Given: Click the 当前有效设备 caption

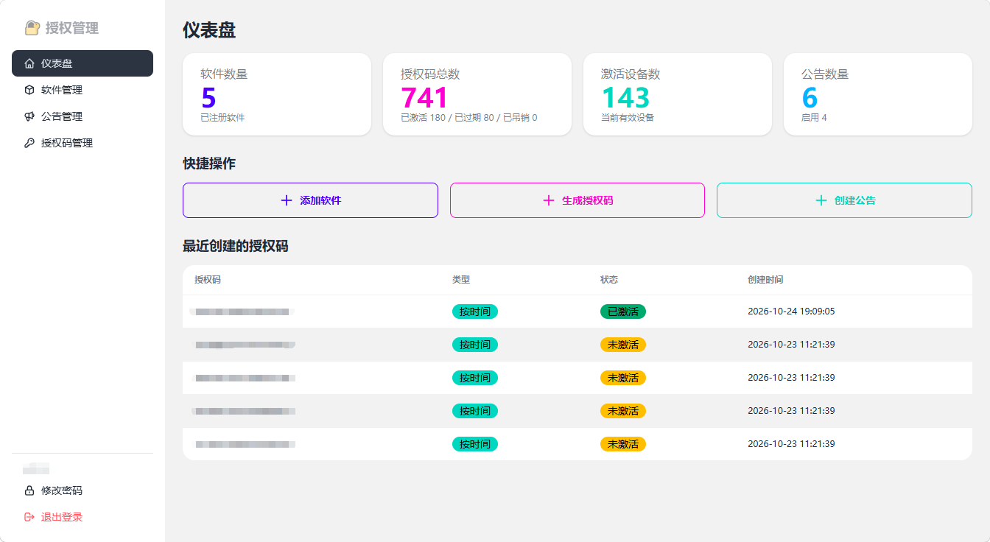Looking at the screenshot, I should tap(628, 118).
